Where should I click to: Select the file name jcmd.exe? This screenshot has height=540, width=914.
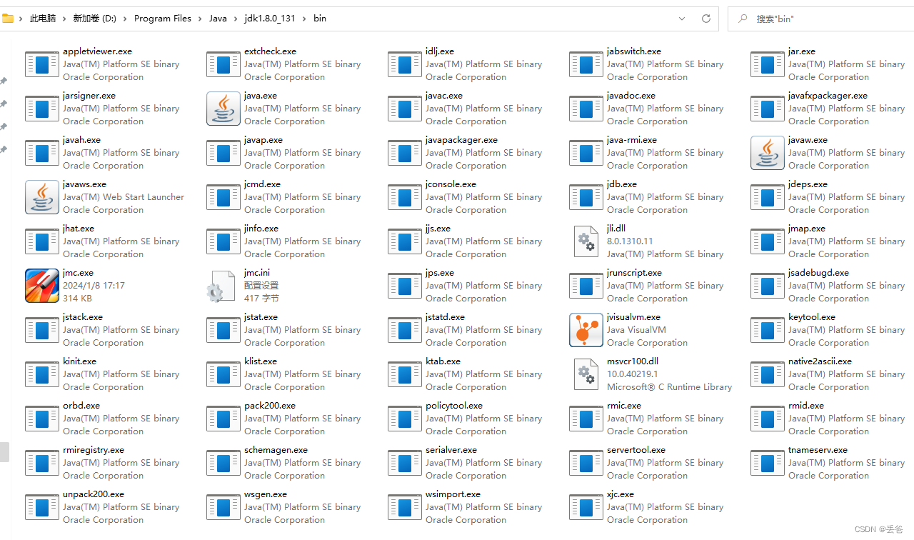click(x=262, y=184)
